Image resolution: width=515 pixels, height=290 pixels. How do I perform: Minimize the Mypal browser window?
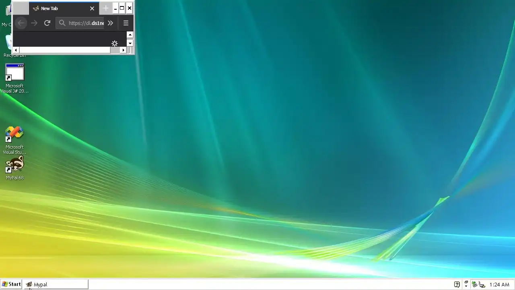pos(115,8)
